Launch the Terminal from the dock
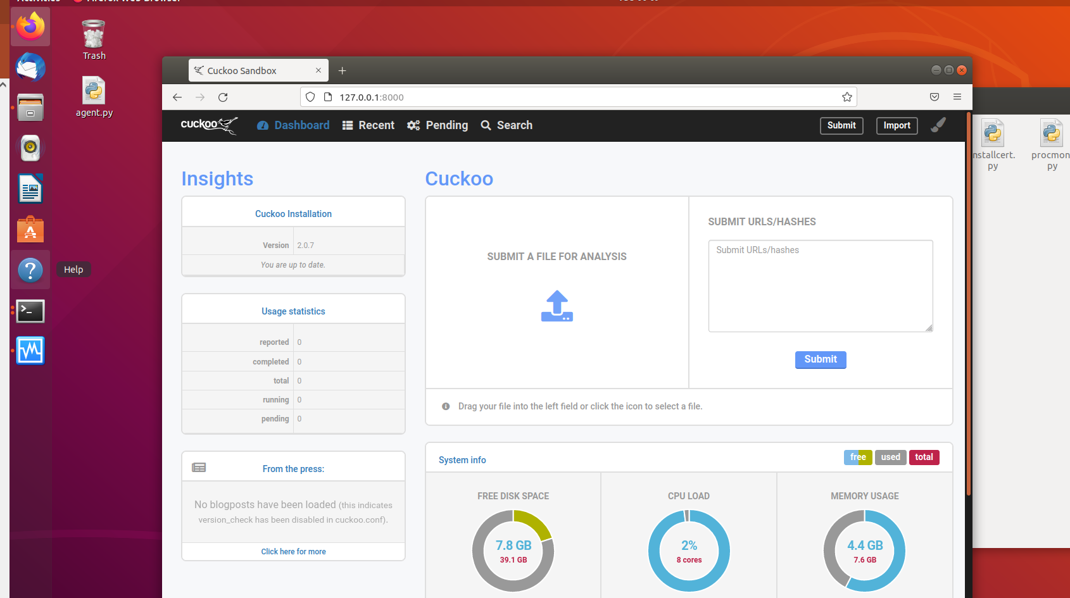The width and height of the screenshot is (1070, 598). (30, 311)
